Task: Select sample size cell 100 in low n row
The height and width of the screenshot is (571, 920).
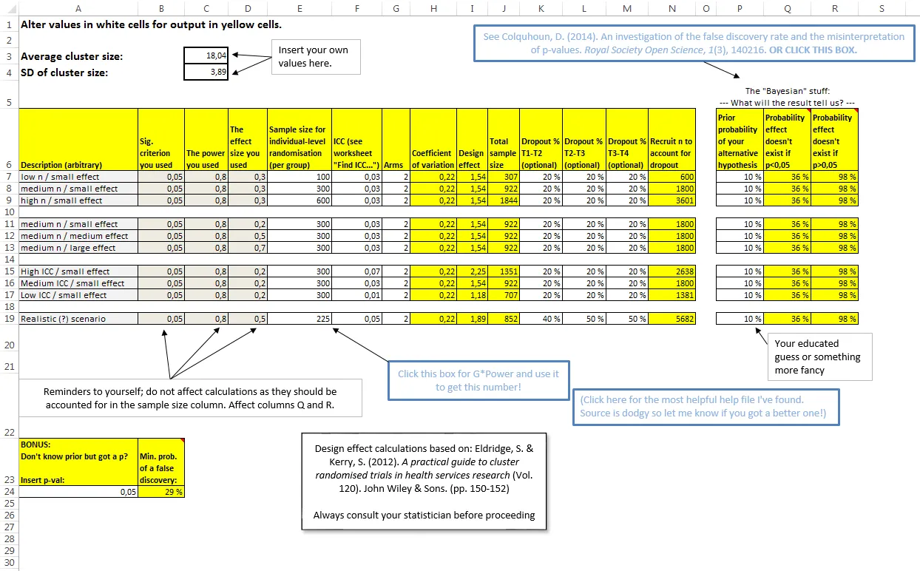Action: 299,177
